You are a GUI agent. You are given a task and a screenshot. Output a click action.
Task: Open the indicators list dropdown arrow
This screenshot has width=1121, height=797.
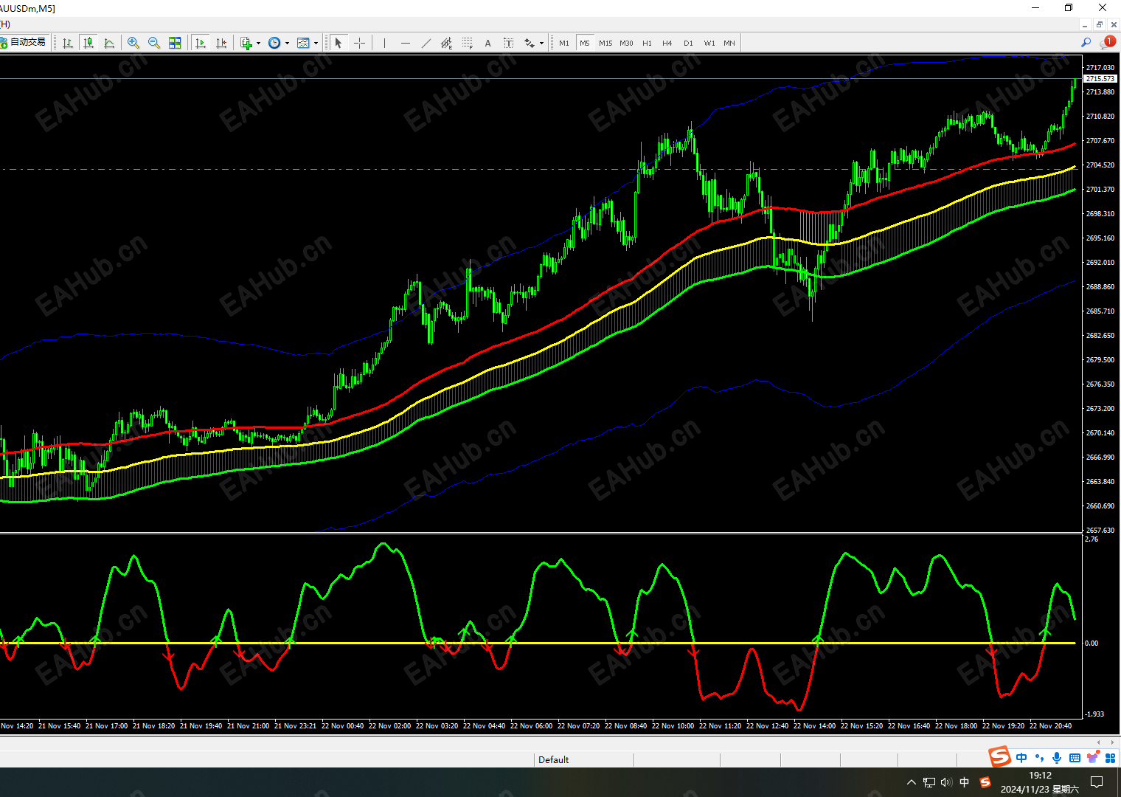coord(258,43)
